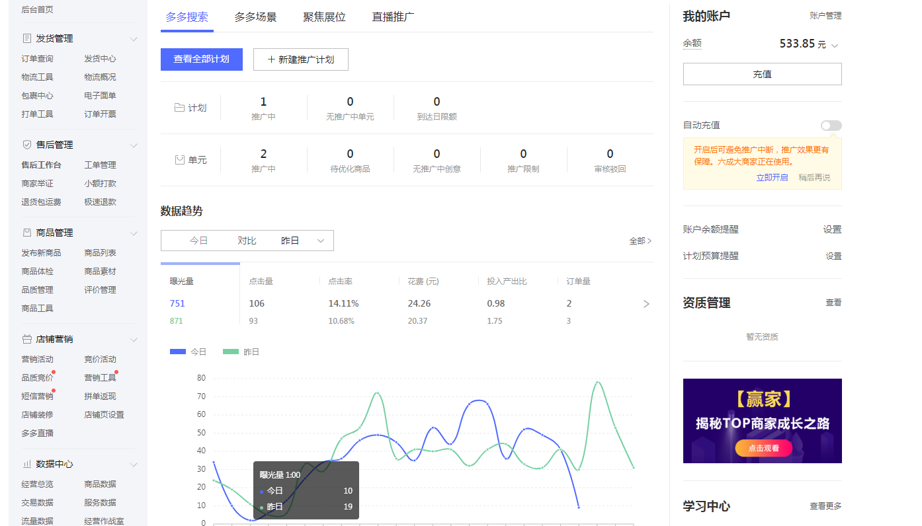The width and height of the screenshot is (922, 526).
Task: Go to 后台首页 in sidebar
Action: pyautogui.click(x=37, y=10)
